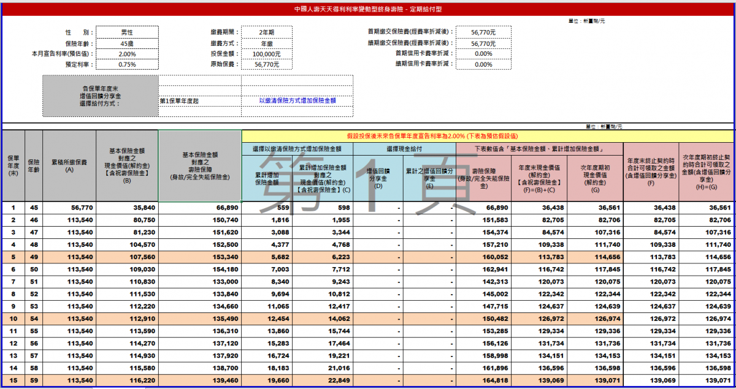Select the 原始保費 value cell
This screenshot has width=736, height=389.
click(x=266, y=64)
